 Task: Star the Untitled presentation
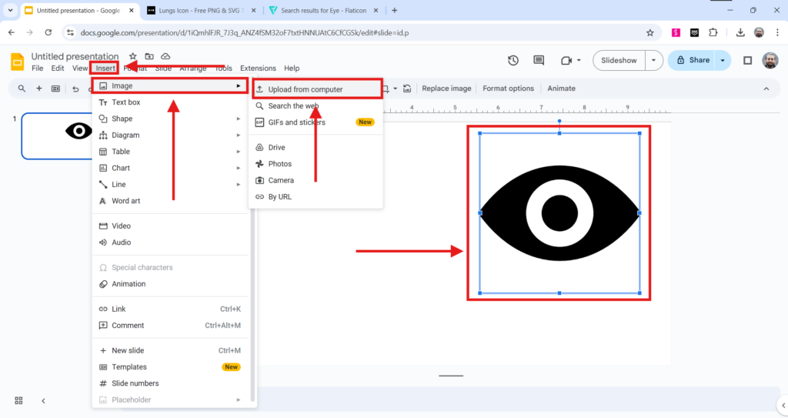pos(132,56)
